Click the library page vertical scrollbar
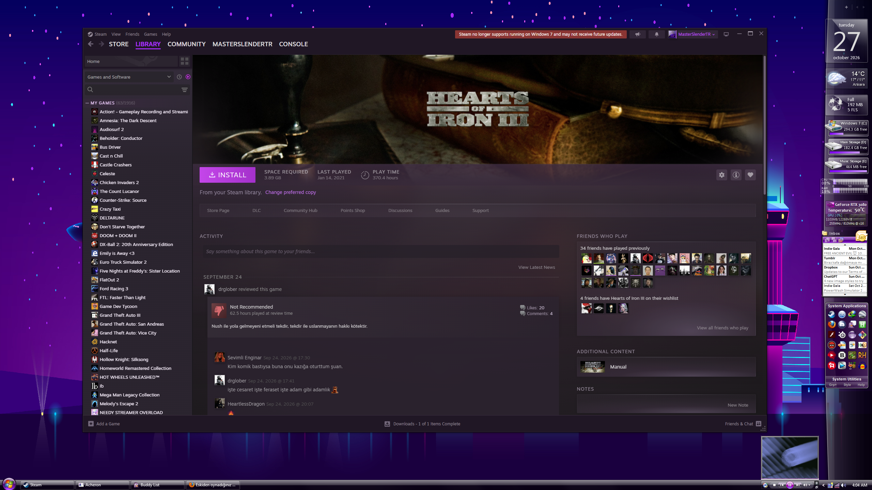The height and width of the screenshot is (490, 872). (x=764, y=126)
